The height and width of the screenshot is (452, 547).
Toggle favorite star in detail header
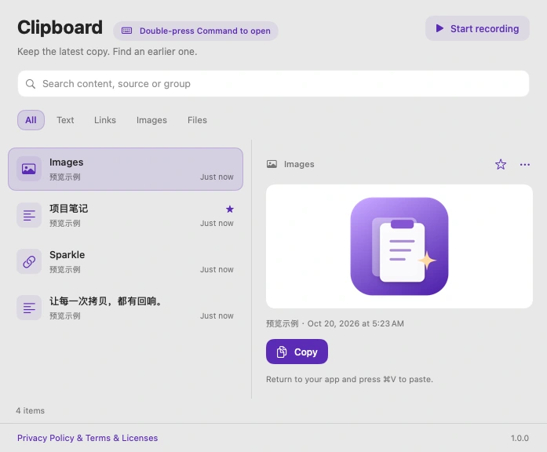point(501,164)
